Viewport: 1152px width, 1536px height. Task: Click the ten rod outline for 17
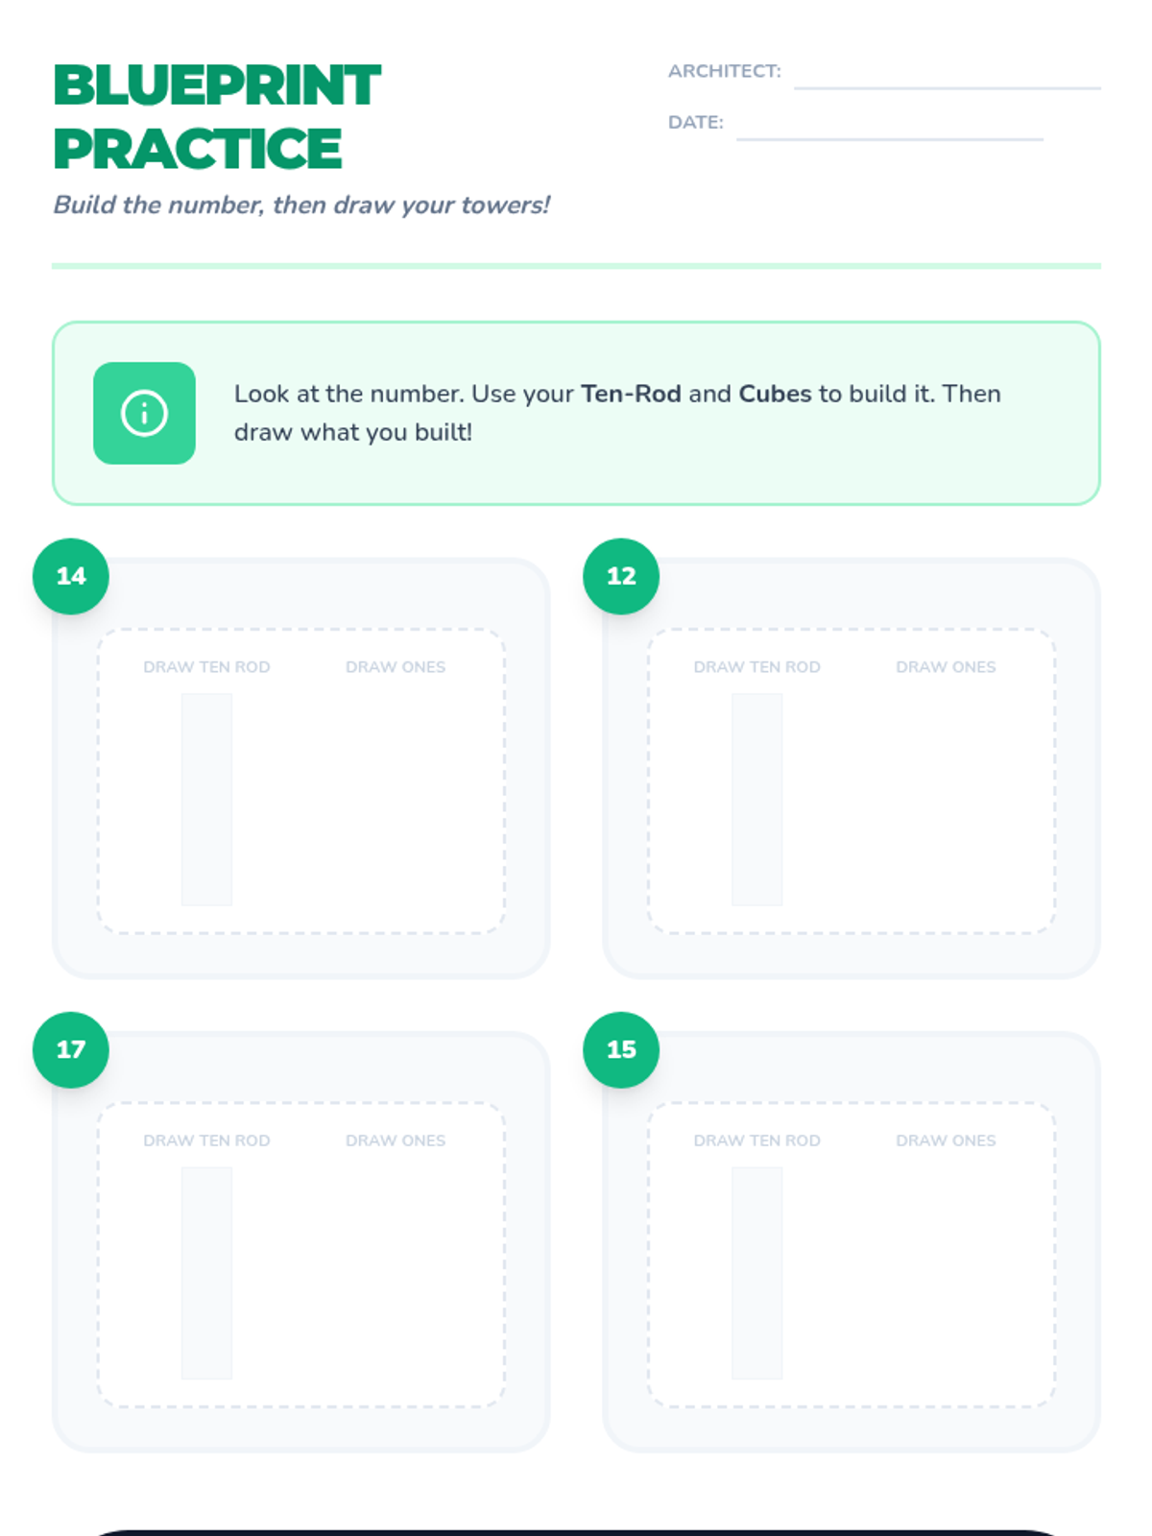206,1273
